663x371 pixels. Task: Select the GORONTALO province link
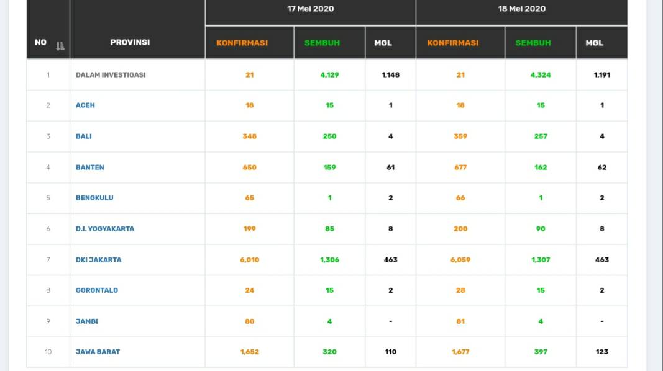pos(96,290)
